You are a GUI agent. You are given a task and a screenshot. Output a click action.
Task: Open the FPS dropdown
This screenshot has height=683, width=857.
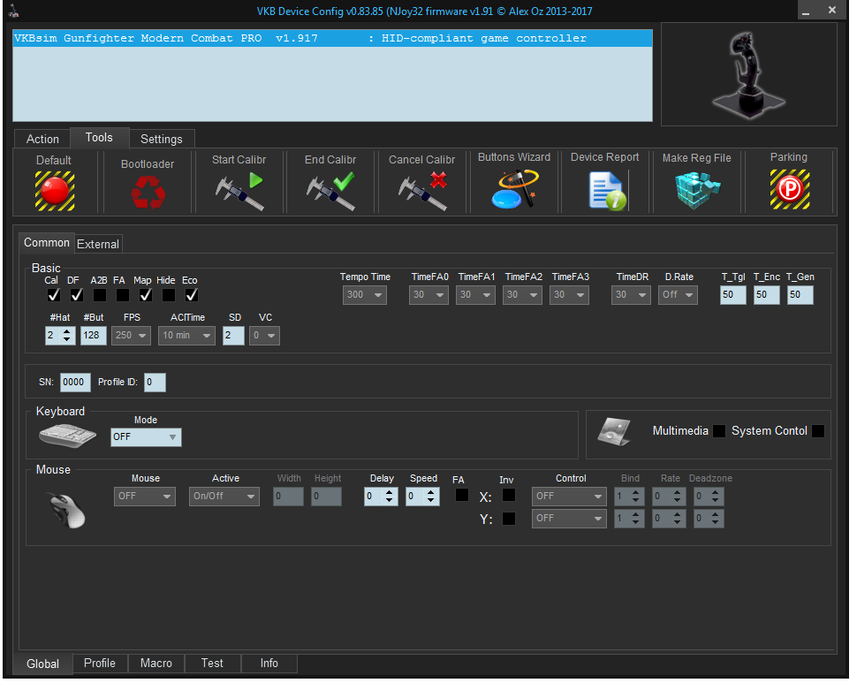(131, 336)
